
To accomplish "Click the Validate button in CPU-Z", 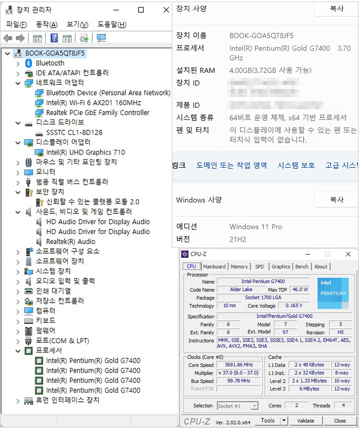I will tap(306, 421).
